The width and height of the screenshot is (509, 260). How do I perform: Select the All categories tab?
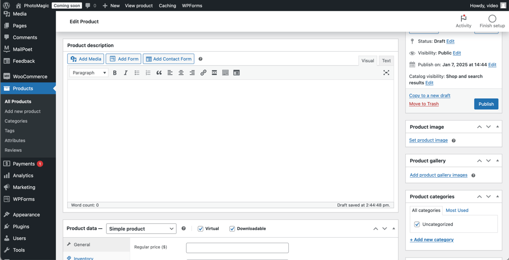point(426,210)
